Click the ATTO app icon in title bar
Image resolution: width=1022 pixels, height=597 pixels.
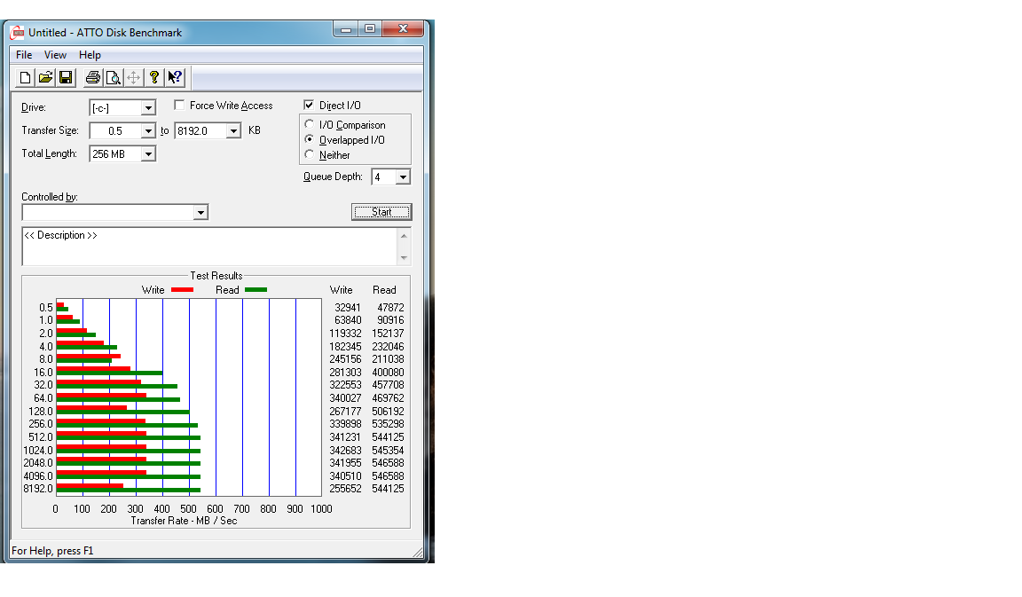[x=18, y=33]
